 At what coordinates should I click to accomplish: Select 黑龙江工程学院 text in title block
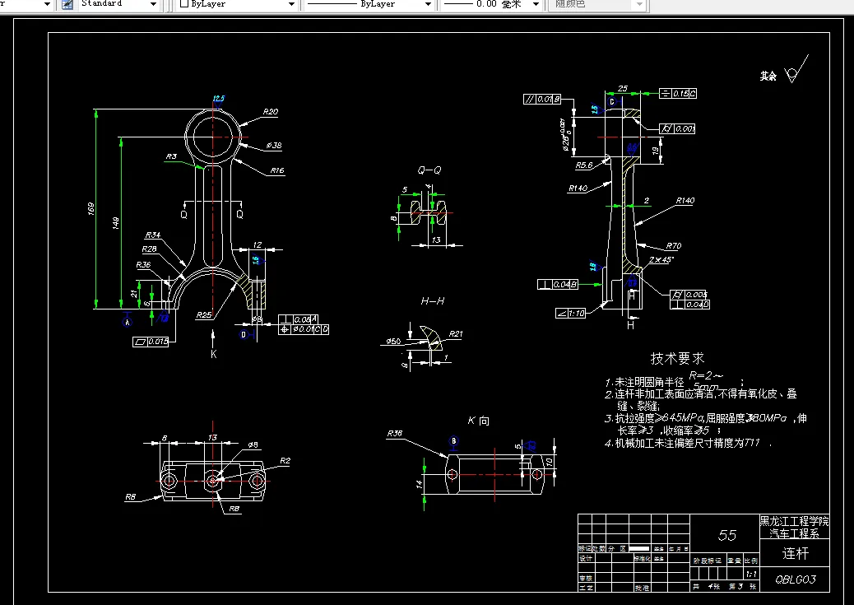click(794, 522)
